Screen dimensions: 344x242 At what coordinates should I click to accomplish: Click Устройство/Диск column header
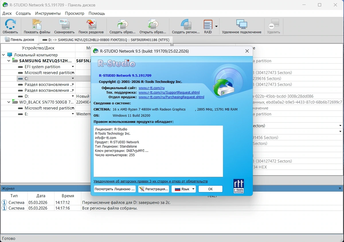[38, 48]
